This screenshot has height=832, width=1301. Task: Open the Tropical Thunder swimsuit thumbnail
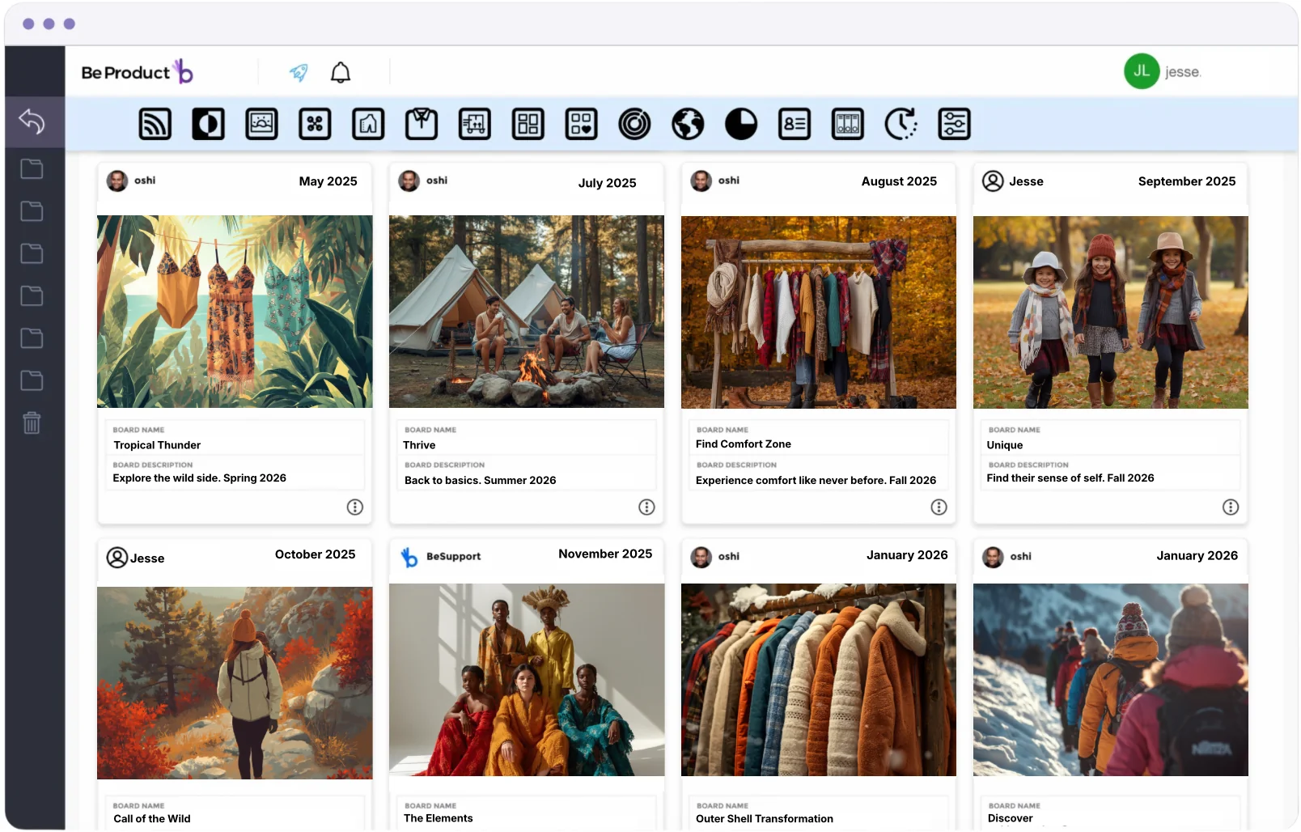point(235,312)
